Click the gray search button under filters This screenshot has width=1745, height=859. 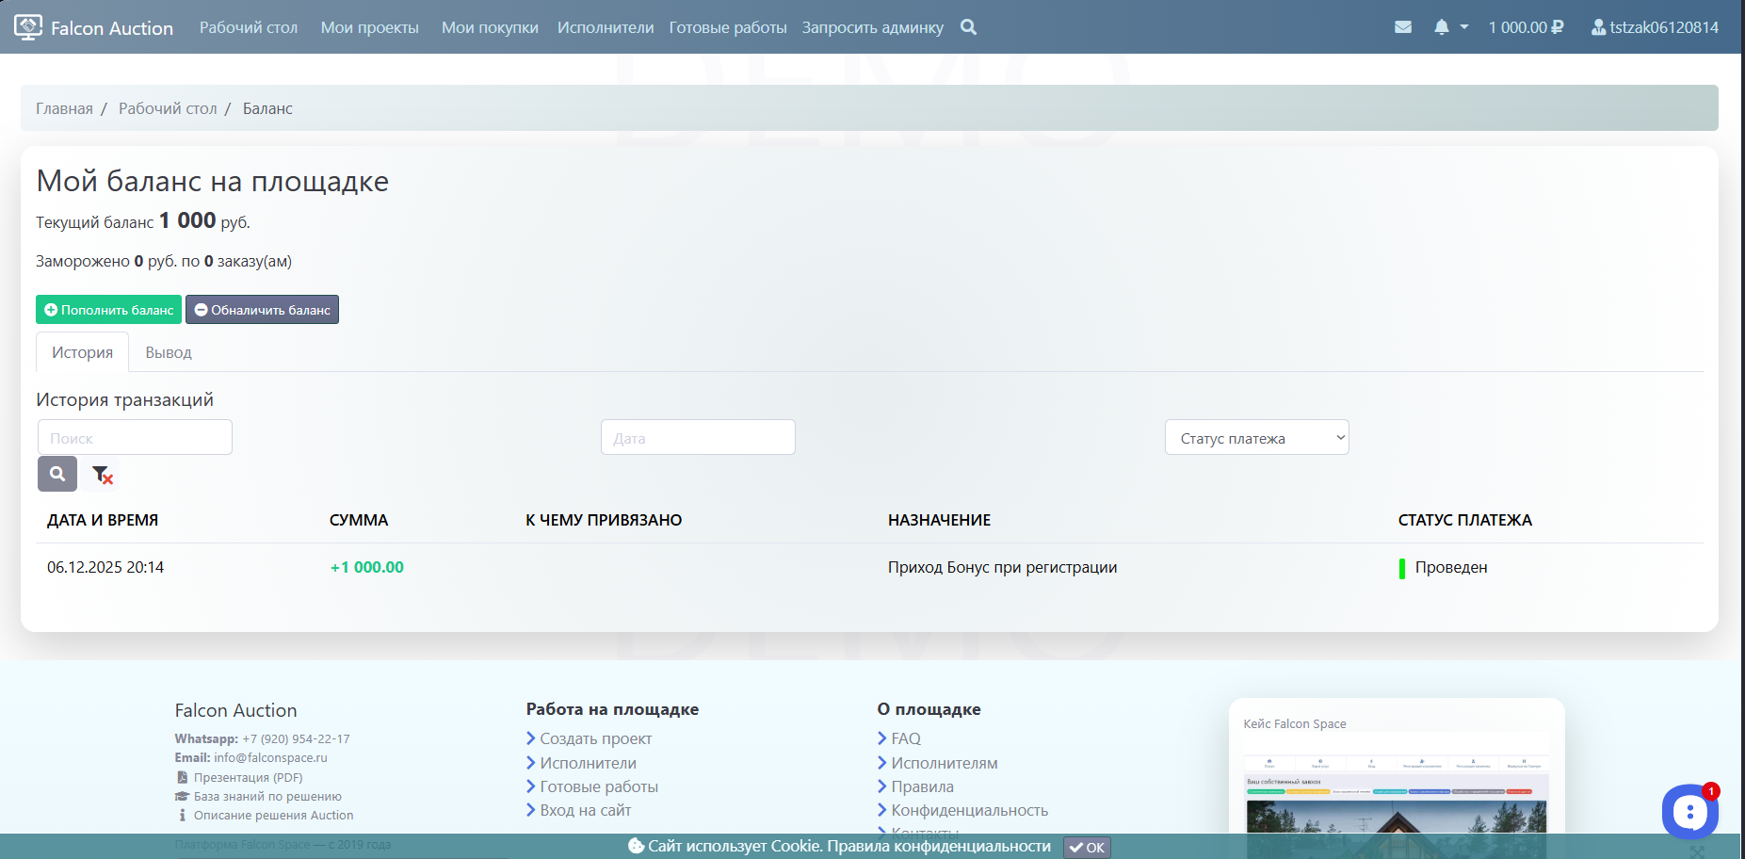tap(57, 474)
